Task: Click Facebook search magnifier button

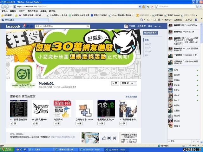Action: coord(88,26)
